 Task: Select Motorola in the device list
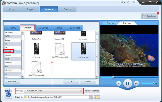pos(13,55)
